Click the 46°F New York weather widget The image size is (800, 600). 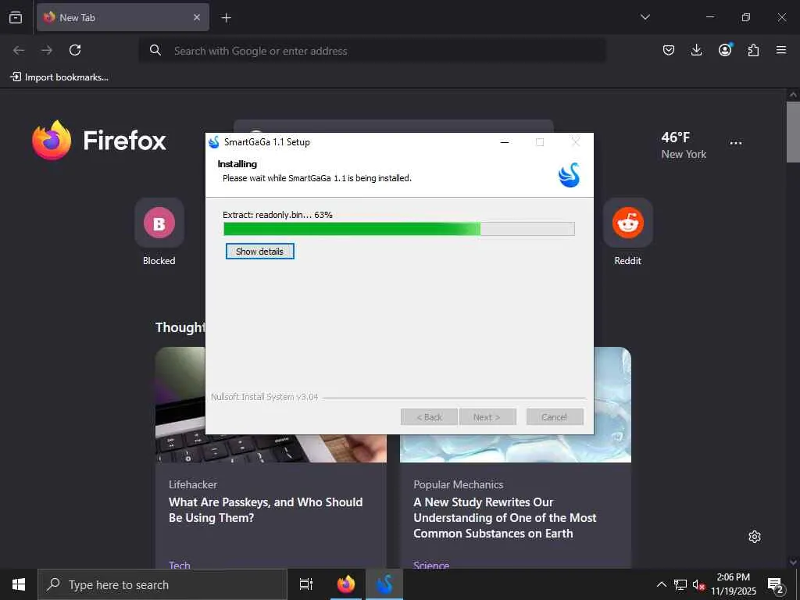point(683,145)
